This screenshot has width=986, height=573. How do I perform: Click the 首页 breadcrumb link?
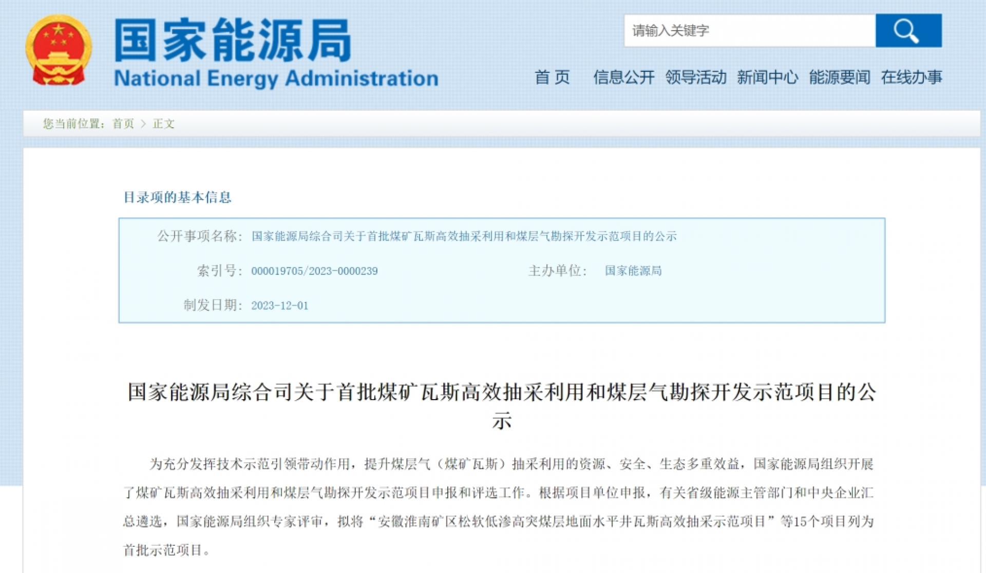tap(123, 124)
